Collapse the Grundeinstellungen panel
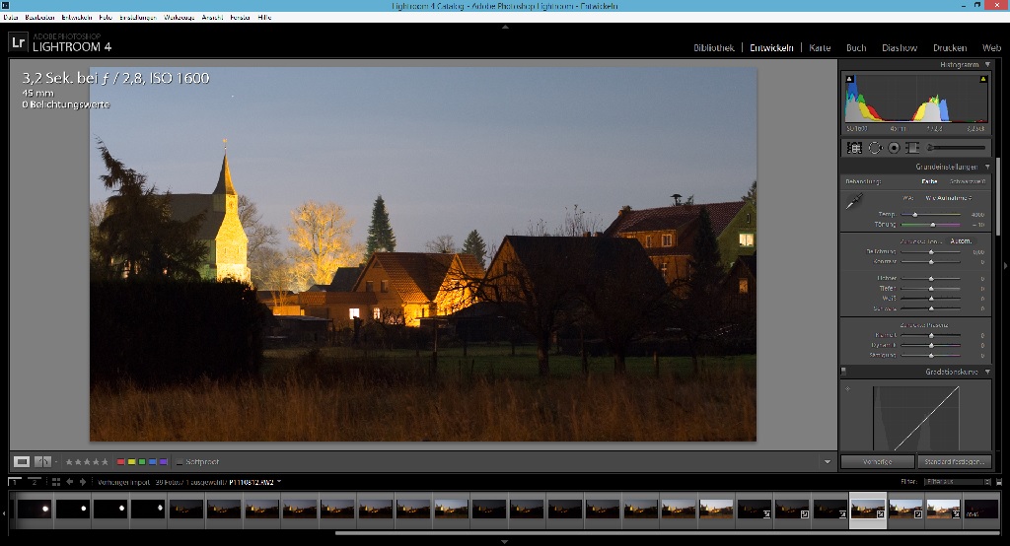Viewport: 1010px width, 546px height. pos(987,167)
